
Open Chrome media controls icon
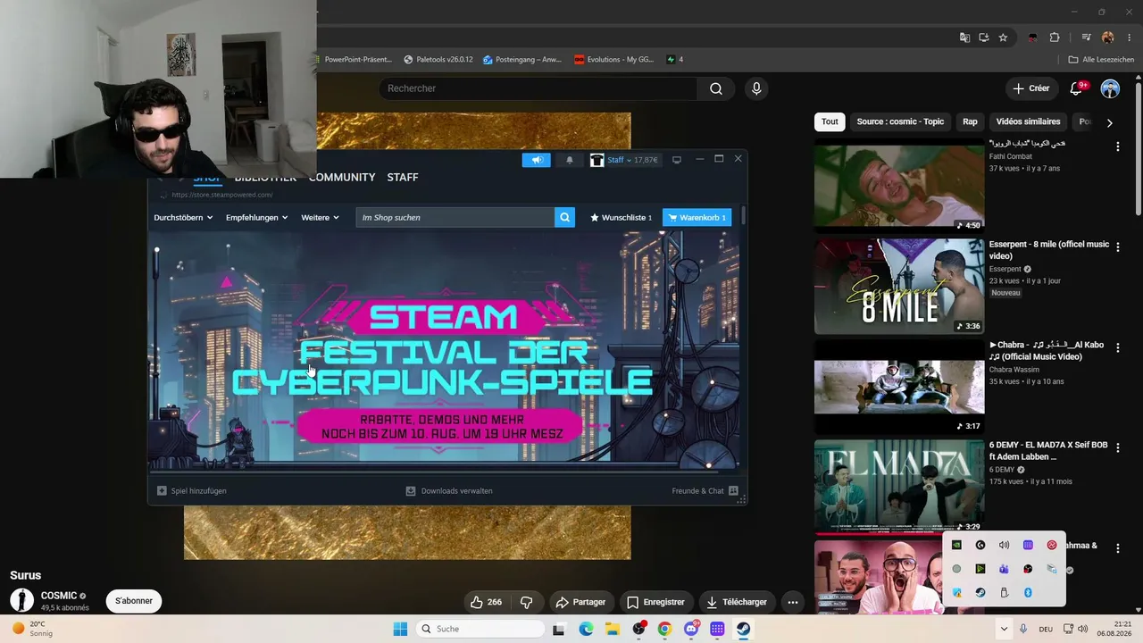coord(1086,38)
